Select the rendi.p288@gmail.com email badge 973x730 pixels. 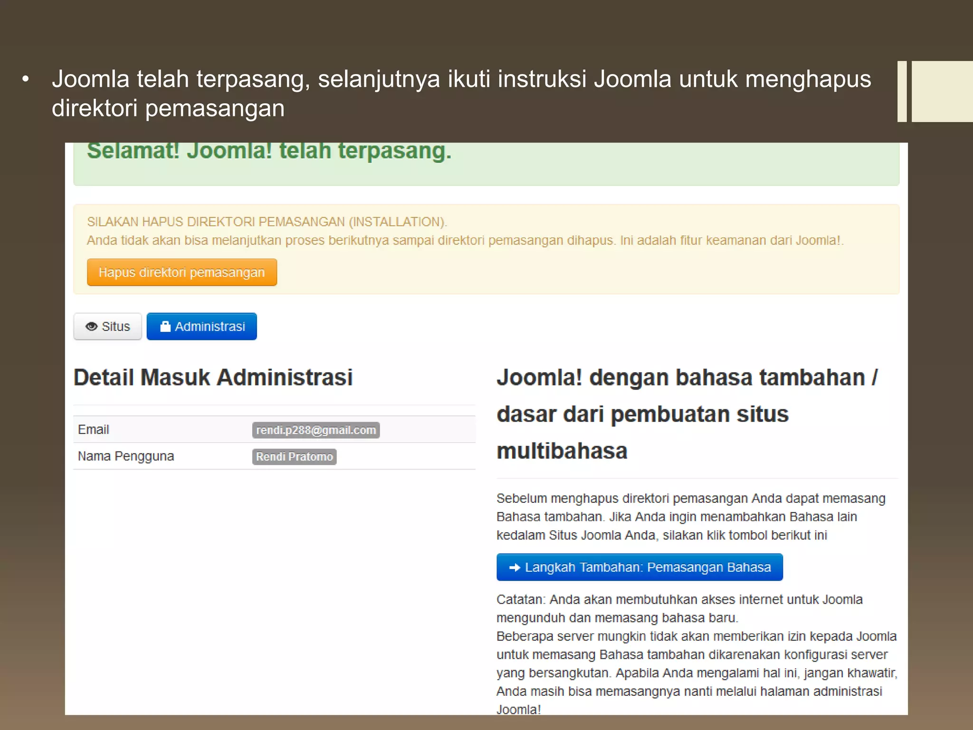316,430
